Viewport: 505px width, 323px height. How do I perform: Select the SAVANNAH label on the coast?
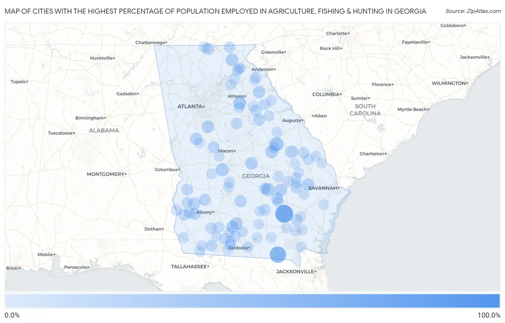[323, 188]
